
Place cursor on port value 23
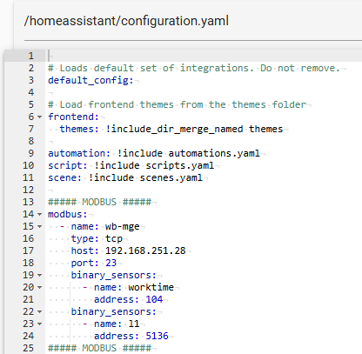[x=111, y=263]
